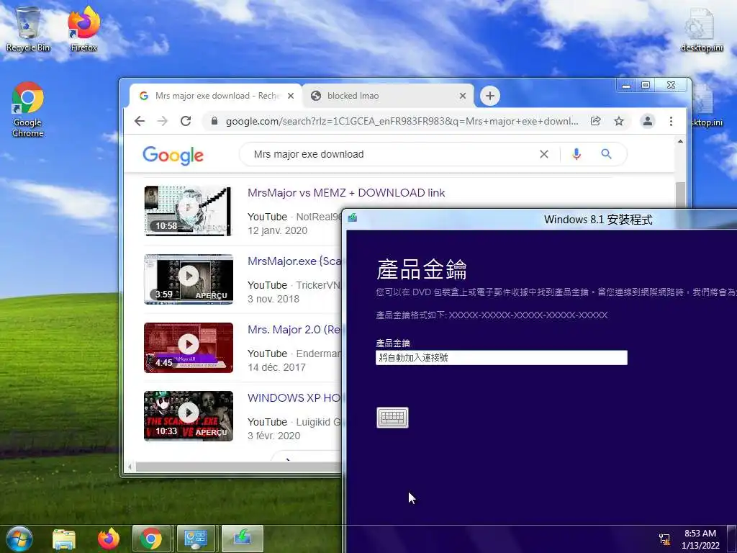Open 'MrsMajor vs MEMZ + DOWNLOAD link' result
Screen dimensions: 737x553
point(346,193)
